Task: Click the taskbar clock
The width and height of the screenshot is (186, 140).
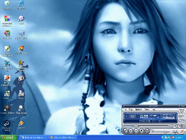Action: tap(180, 137)
